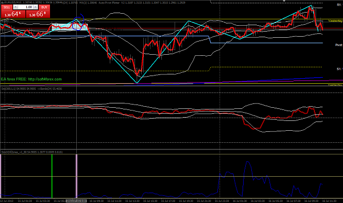The width and height of the screenshot is (343, 203).
Task: Click the 15 Jul 09:30 time axis label
Action: click(96, 201)
